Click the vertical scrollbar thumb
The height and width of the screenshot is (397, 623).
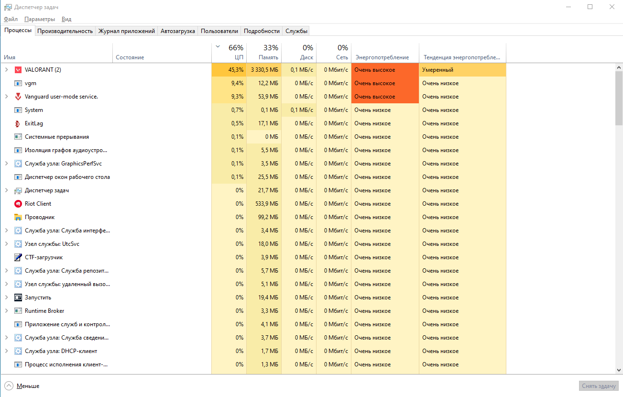tap(619, 98)
